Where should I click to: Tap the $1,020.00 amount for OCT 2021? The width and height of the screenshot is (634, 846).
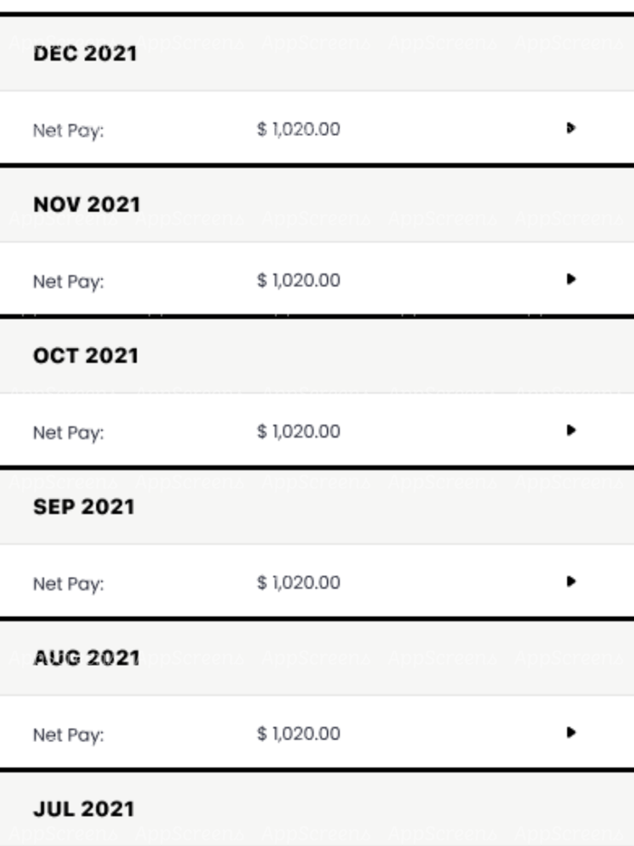pyautogui.click(x=299, y=432)
